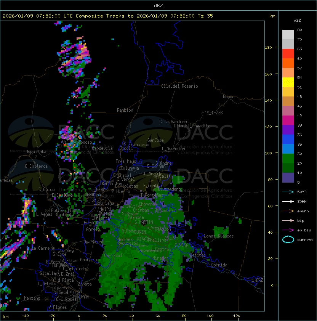Click the Manzano map label
The height and width of the screenshot is (321, 317).
[32, 298]
